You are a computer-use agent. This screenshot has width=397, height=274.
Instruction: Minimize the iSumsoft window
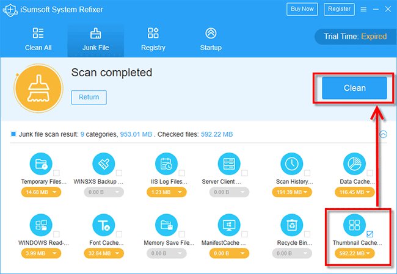[376, 9]
